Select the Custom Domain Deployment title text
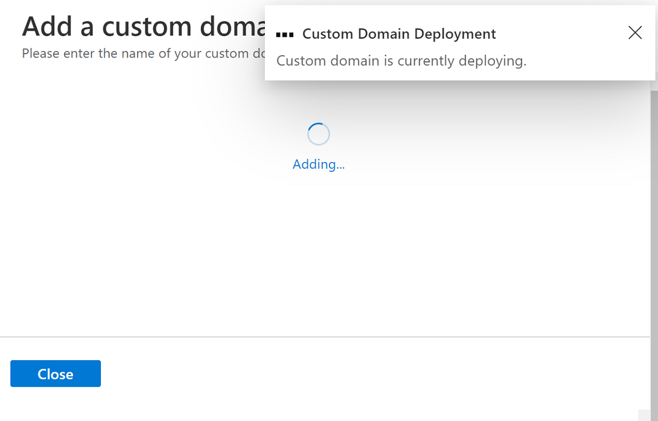Image resolution: width=658 pixels, height=421 pixels. tap(399, 33)
